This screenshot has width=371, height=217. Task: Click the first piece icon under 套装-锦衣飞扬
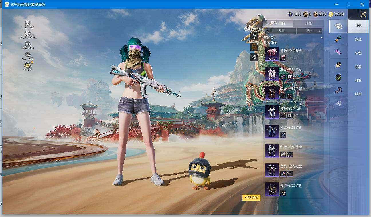(283, 116)
